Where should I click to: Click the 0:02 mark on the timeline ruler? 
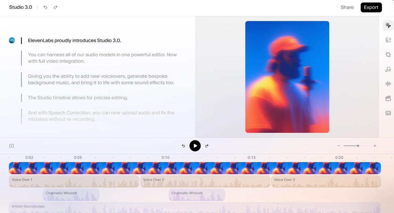[x=29, y=158]
